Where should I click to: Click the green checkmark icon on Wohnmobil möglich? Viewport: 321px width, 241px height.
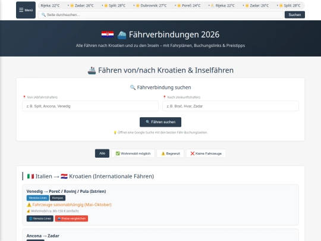point(118,154)
